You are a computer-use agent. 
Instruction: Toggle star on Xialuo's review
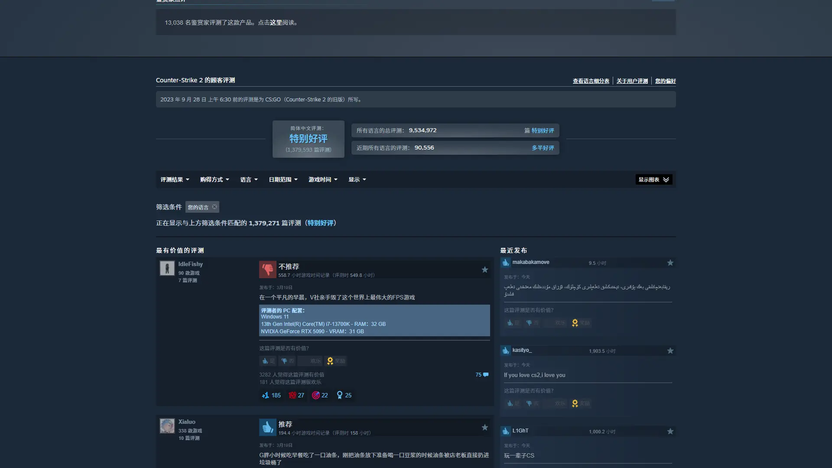[485, 428]
